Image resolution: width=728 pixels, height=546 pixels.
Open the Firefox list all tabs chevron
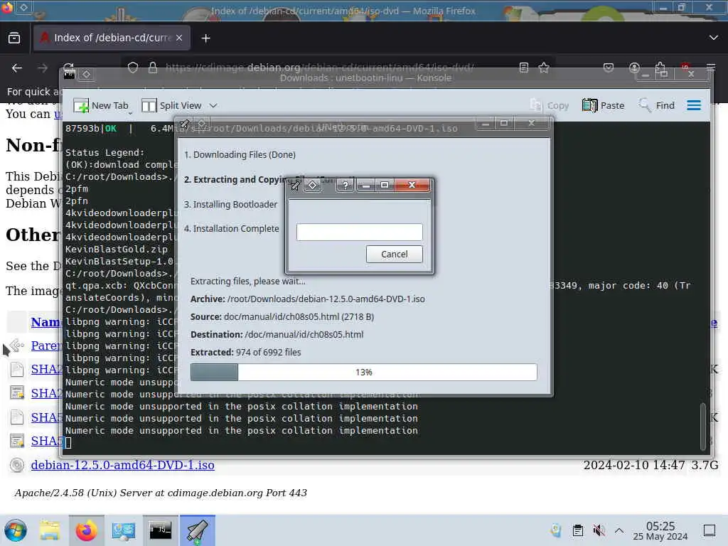point(714,38)
